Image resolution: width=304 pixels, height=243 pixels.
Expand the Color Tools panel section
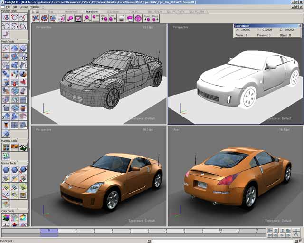click(8, 211)
